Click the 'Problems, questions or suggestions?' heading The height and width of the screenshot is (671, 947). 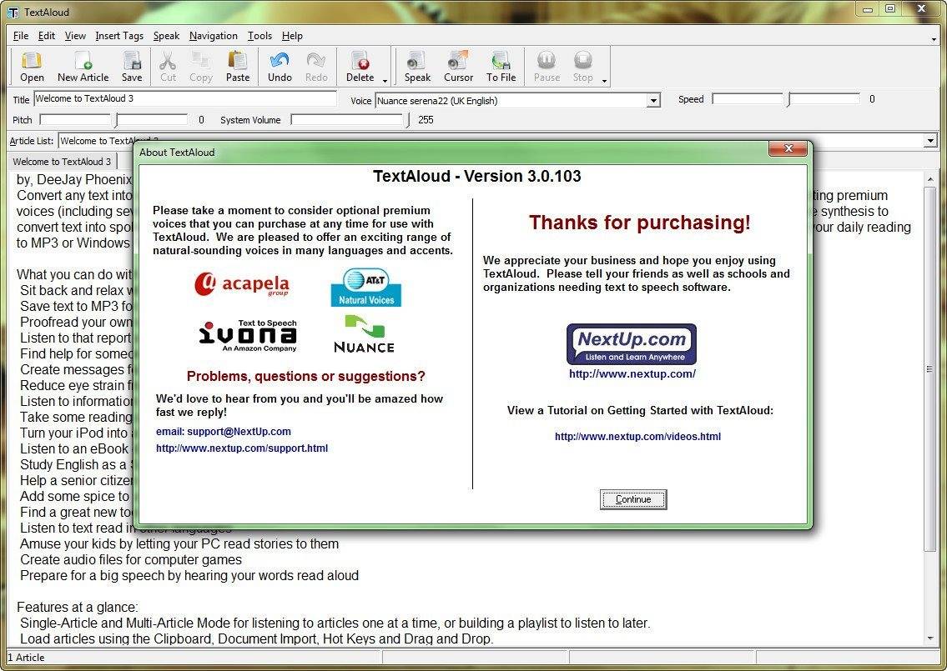305,377
